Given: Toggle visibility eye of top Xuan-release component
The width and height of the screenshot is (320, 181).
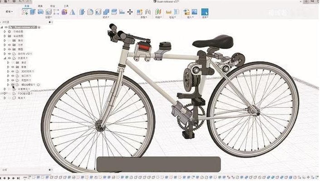Looking at the screenshot, I should coord(6,27).
